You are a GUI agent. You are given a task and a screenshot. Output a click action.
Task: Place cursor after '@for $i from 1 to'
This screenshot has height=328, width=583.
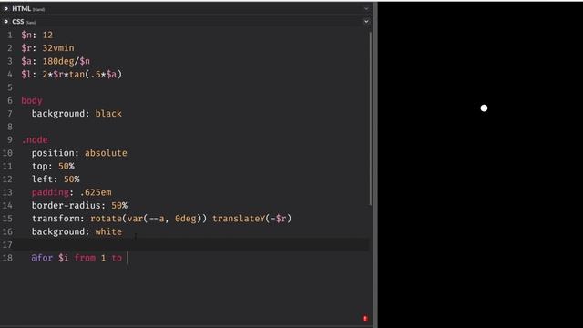(127, 258)
